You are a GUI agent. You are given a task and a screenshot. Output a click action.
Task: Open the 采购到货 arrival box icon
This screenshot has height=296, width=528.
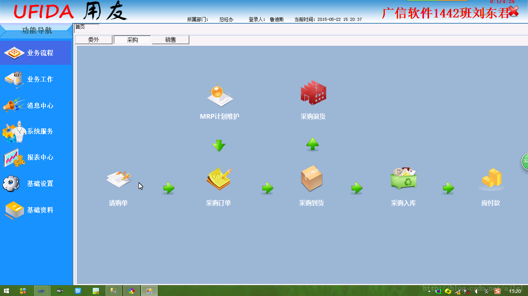pos(312,178)
